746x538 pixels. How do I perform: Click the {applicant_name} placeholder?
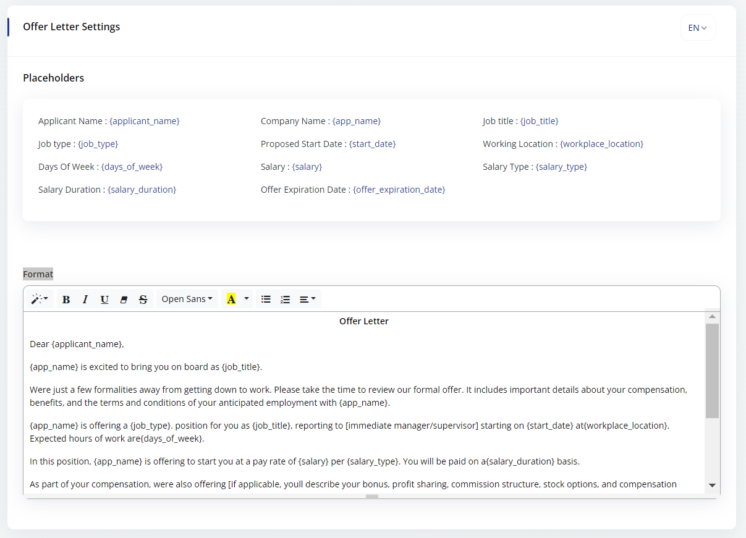(145, 121)
